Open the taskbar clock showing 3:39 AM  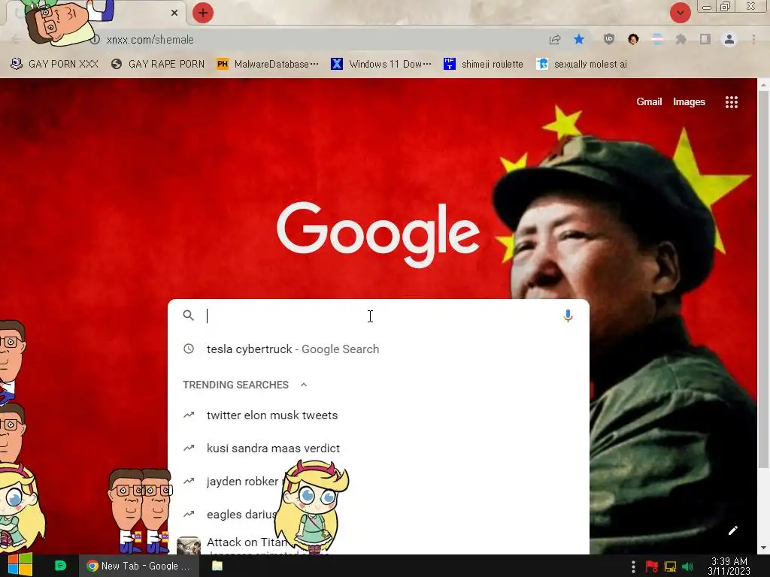729,566
